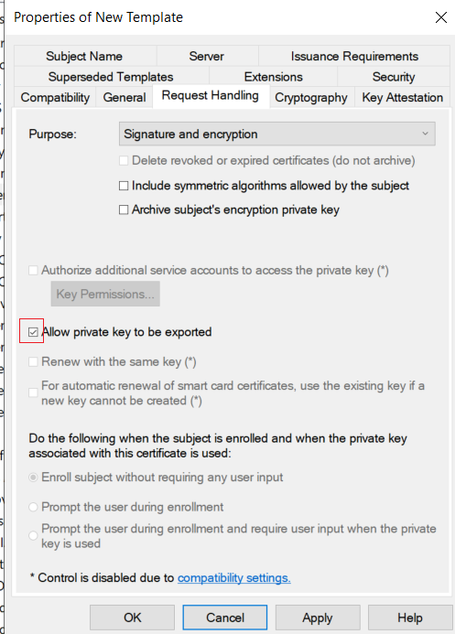This screenshot has width=455, height=634.
Task: Open the Extensions tab
Action: (x=274, y=77)
